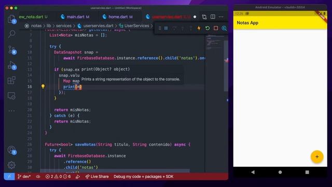
Task: Click saveNotas function name on line 26
Action: (85, 144)
